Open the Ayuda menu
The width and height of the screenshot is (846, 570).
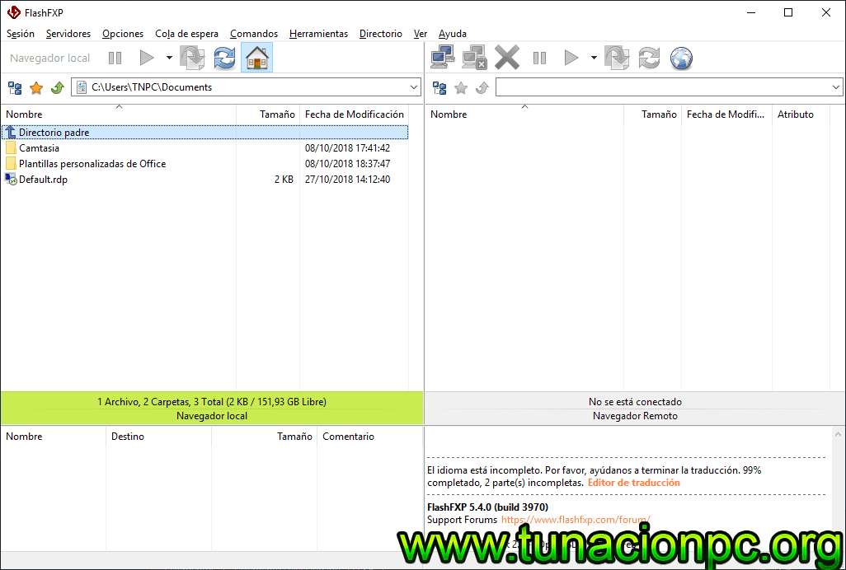click(x=453, y=34)
